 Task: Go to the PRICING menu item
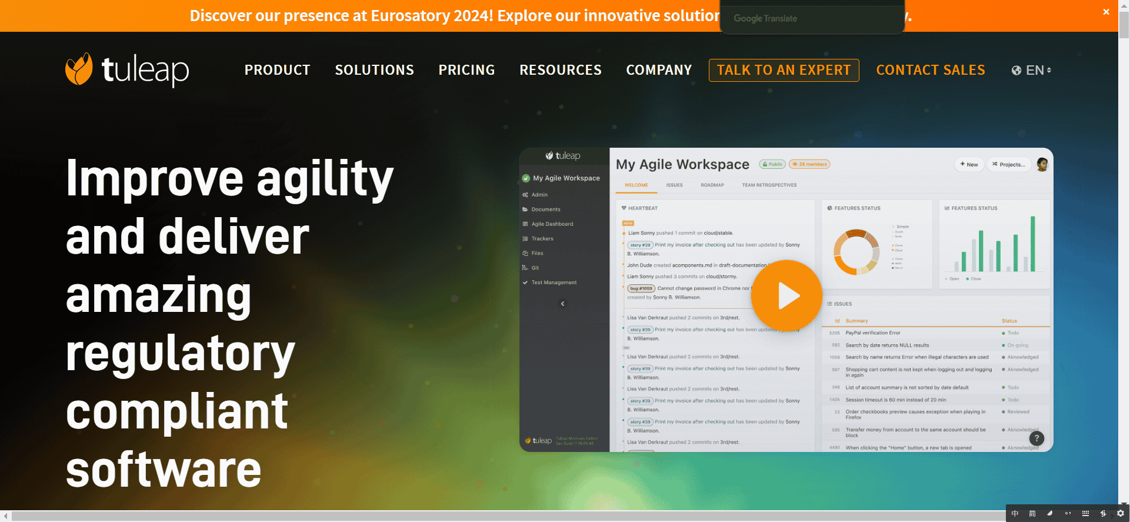pyautogui.click(x=466, y=70)
